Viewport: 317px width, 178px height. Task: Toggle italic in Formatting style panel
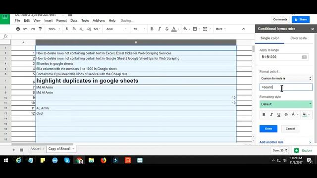[x=271, y=115]
